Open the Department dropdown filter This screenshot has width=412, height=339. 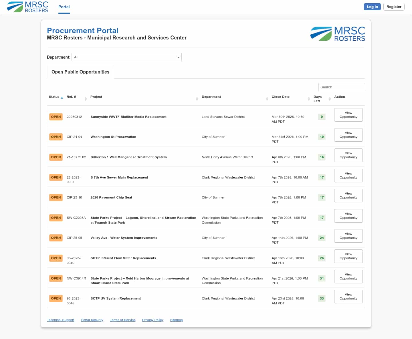(x=126, y=57)
